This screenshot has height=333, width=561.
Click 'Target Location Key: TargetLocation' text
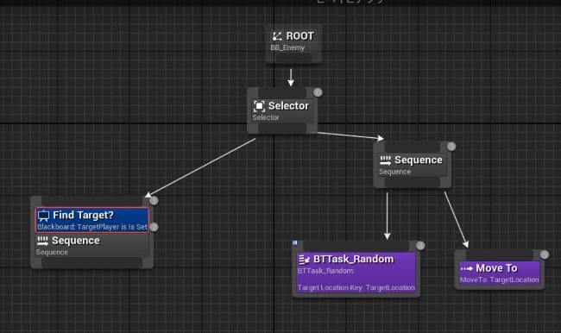click(x=356, y=287)
